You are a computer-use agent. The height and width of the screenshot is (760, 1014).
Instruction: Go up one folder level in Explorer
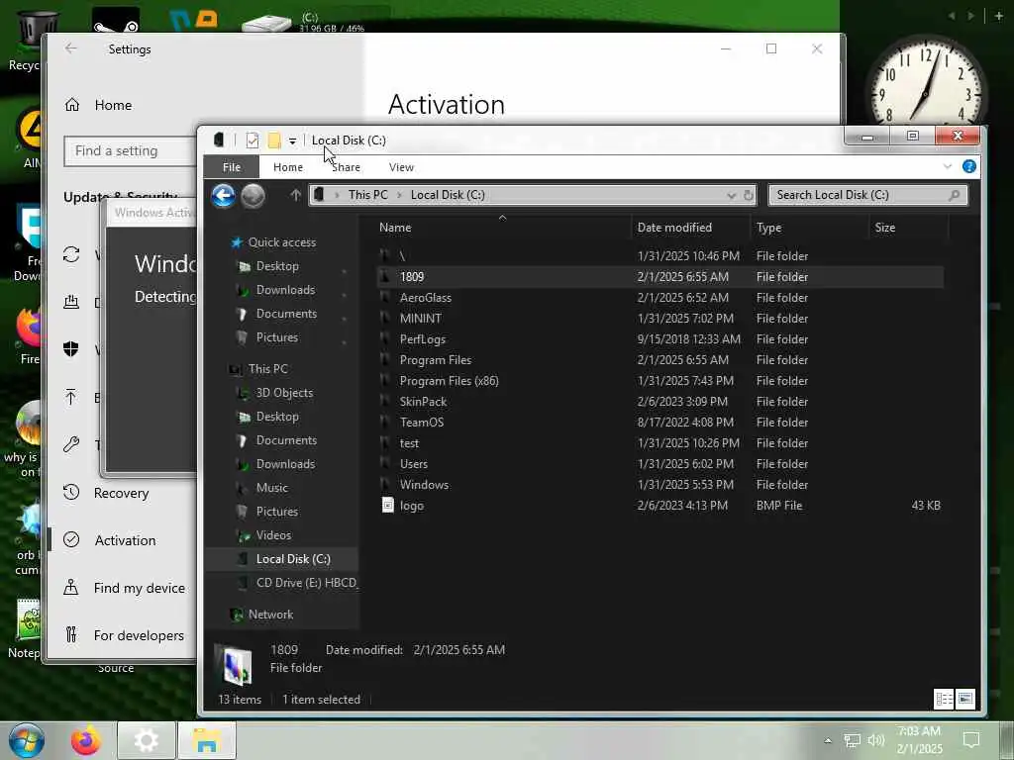point(295,195)
